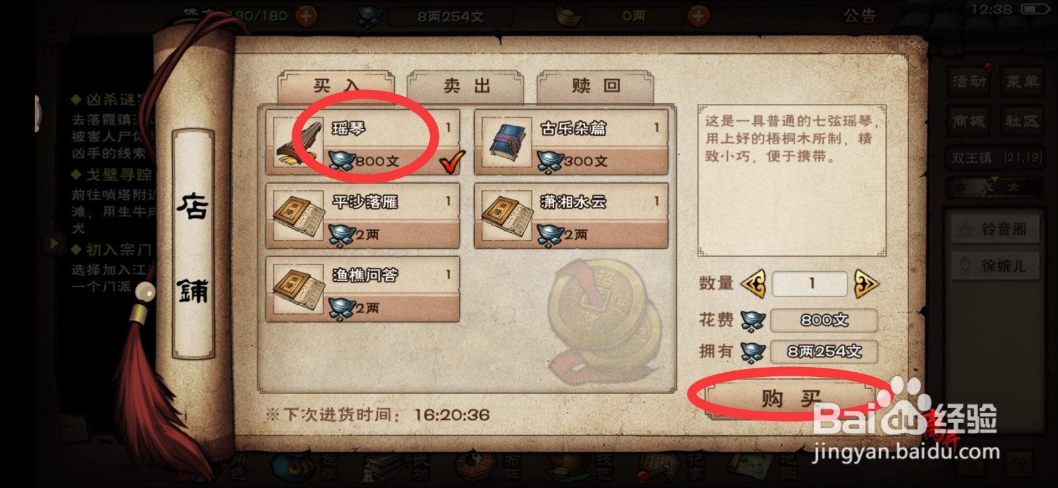
Task: Click the quantity input field showing 1
Action: click(x=810, y=284)
